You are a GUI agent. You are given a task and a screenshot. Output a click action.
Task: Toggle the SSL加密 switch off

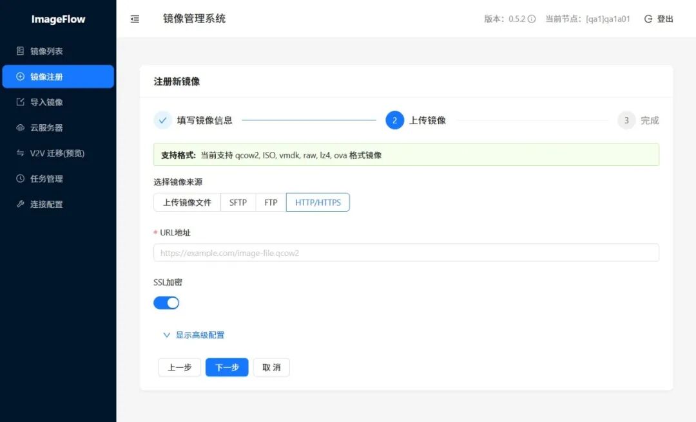click(166, 303)
